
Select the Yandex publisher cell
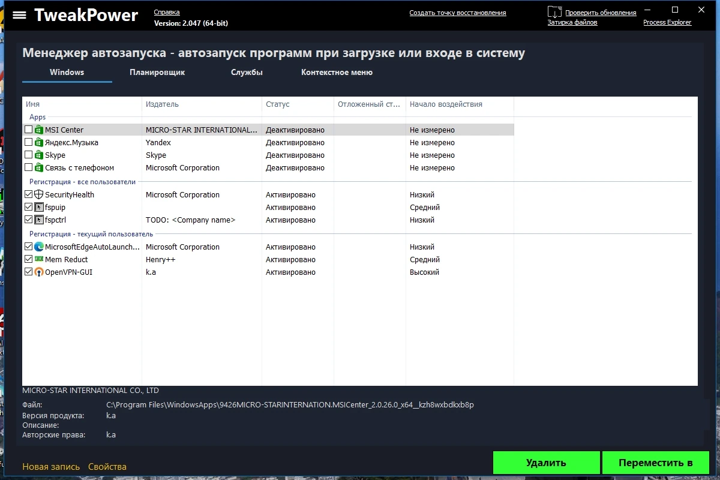[158, 142]
